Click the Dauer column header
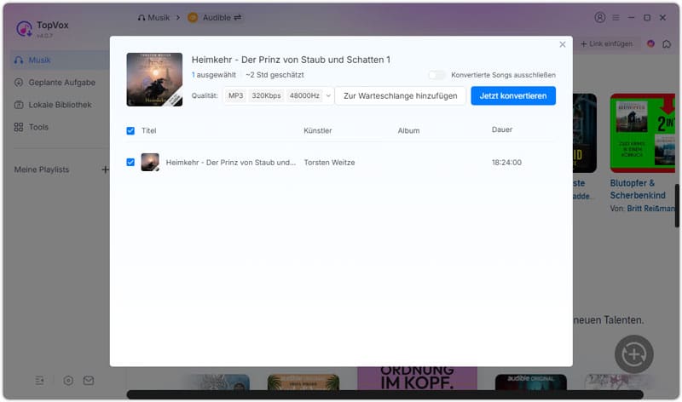682x402 pixels. click(x=502, y=129)
